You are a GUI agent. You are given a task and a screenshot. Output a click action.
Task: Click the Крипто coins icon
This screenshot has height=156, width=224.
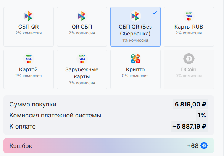[135, 59]
